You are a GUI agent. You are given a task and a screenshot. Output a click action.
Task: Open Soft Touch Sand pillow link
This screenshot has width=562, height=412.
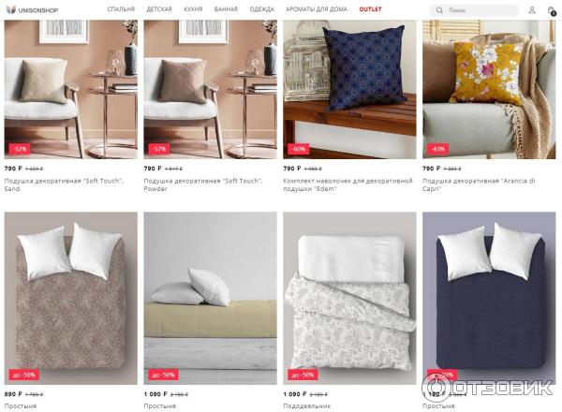point(64,184)
